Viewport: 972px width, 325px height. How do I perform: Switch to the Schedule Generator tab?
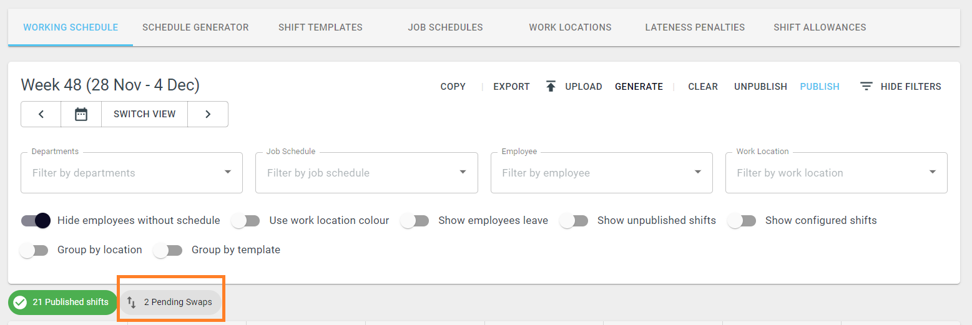coord(195,27)
